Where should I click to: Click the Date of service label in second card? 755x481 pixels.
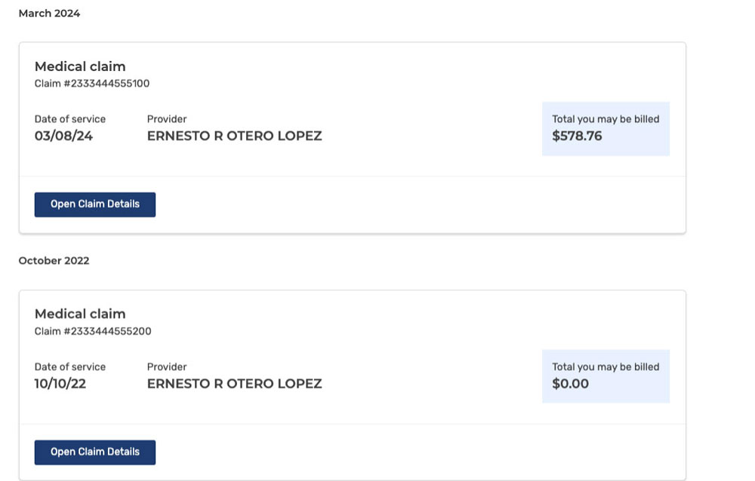pyautogui.click(x=69, y=367)
